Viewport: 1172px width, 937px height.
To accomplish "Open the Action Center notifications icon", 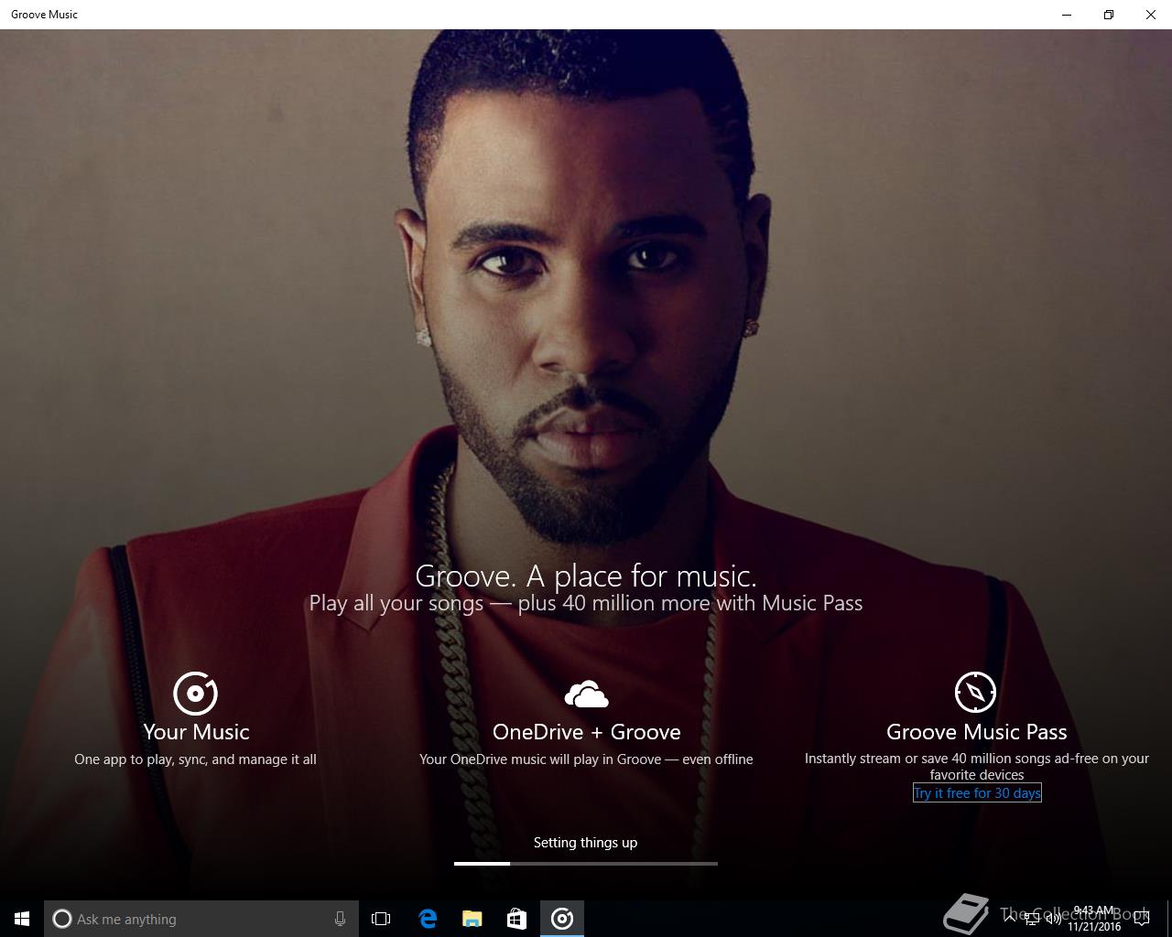I will pos(1142,920).
